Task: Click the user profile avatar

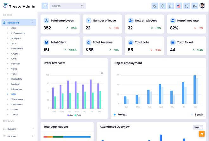Action: [203, 6]
